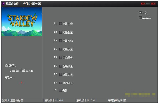
Task: Switch language with English checkbox
Action: pyautogui.click(x=140, y=18)
